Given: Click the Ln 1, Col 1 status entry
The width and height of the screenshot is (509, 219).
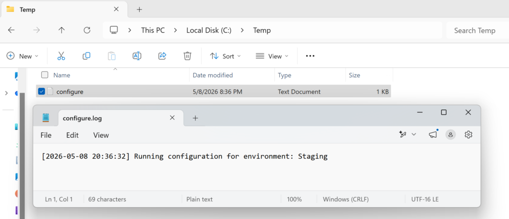Looking at the screenshot, I should (x=59, y=199).
